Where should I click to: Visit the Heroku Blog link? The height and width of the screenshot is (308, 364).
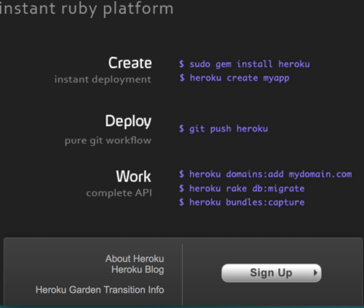(138, 269)
